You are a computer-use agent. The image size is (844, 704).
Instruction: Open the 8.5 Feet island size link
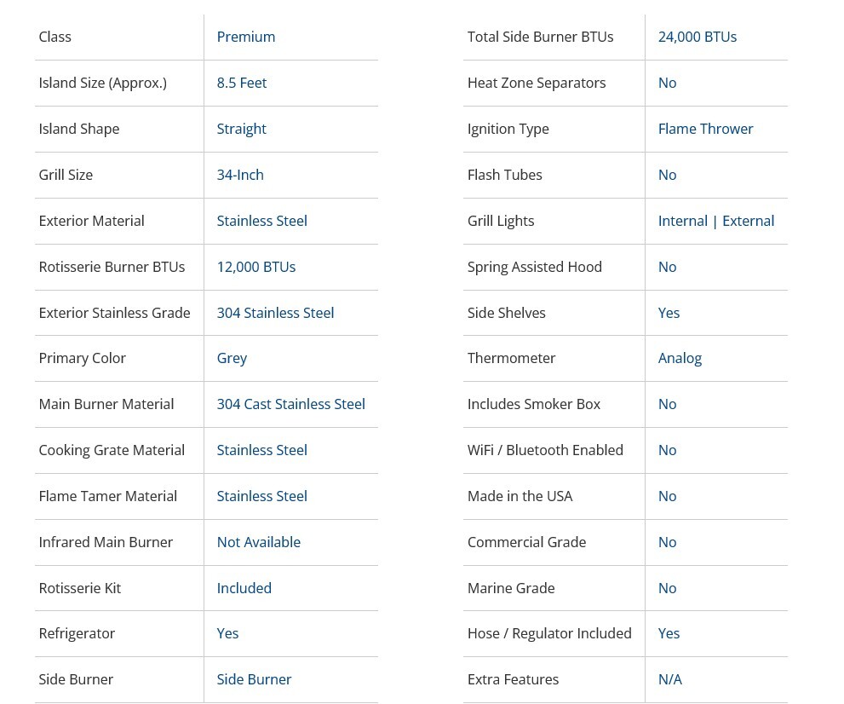click(241, 83)
